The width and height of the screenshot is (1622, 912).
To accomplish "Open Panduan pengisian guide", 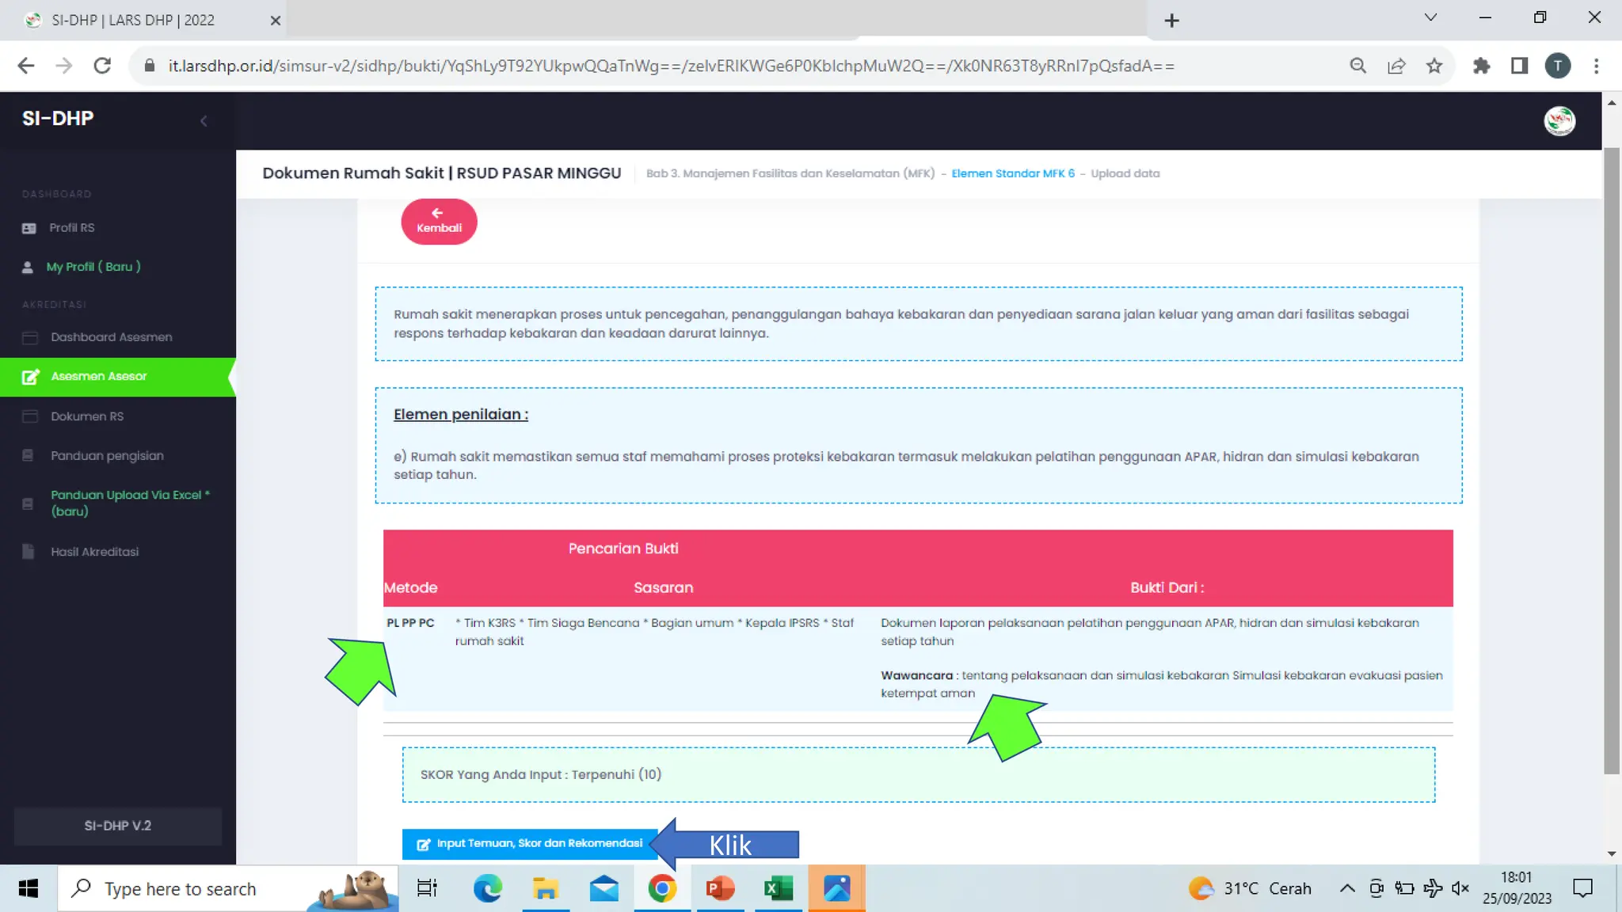I will point(107,456).
